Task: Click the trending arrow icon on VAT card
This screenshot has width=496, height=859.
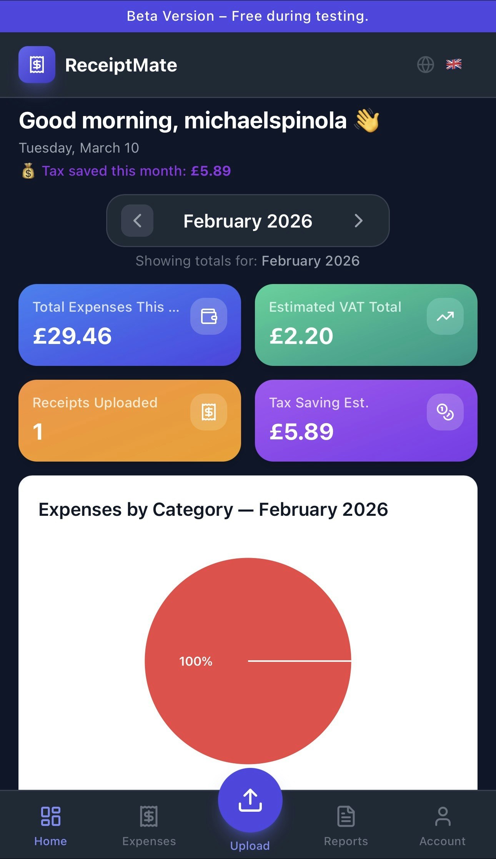Action: click(x=445, y=316)
